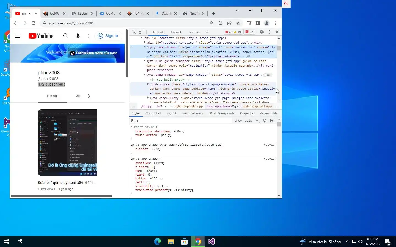Open the tab search dropdown arrow
This screenshot has width=396, height=247.
click(x=237, y=10)
